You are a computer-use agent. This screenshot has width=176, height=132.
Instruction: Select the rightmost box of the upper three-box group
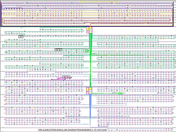point(61,50)
